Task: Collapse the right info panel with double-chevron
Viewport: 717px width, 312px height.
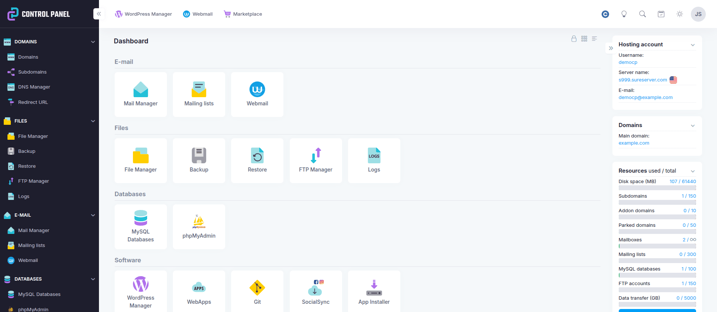Action: pos(611,48)
